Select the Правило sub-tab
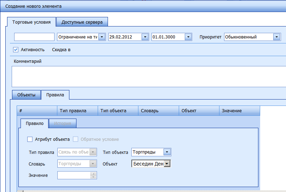Image resolution: width=286 pixels, height=192 pixels. 34,124
